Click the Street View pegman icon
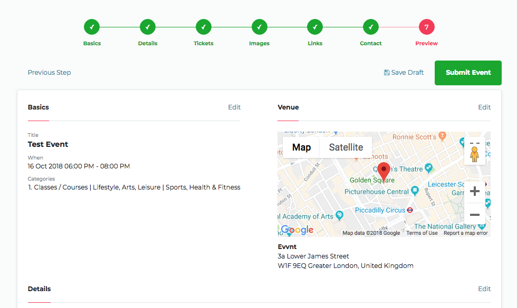This screenshot has width=517, height=308. pyautogui.click(x=474, y=154)
